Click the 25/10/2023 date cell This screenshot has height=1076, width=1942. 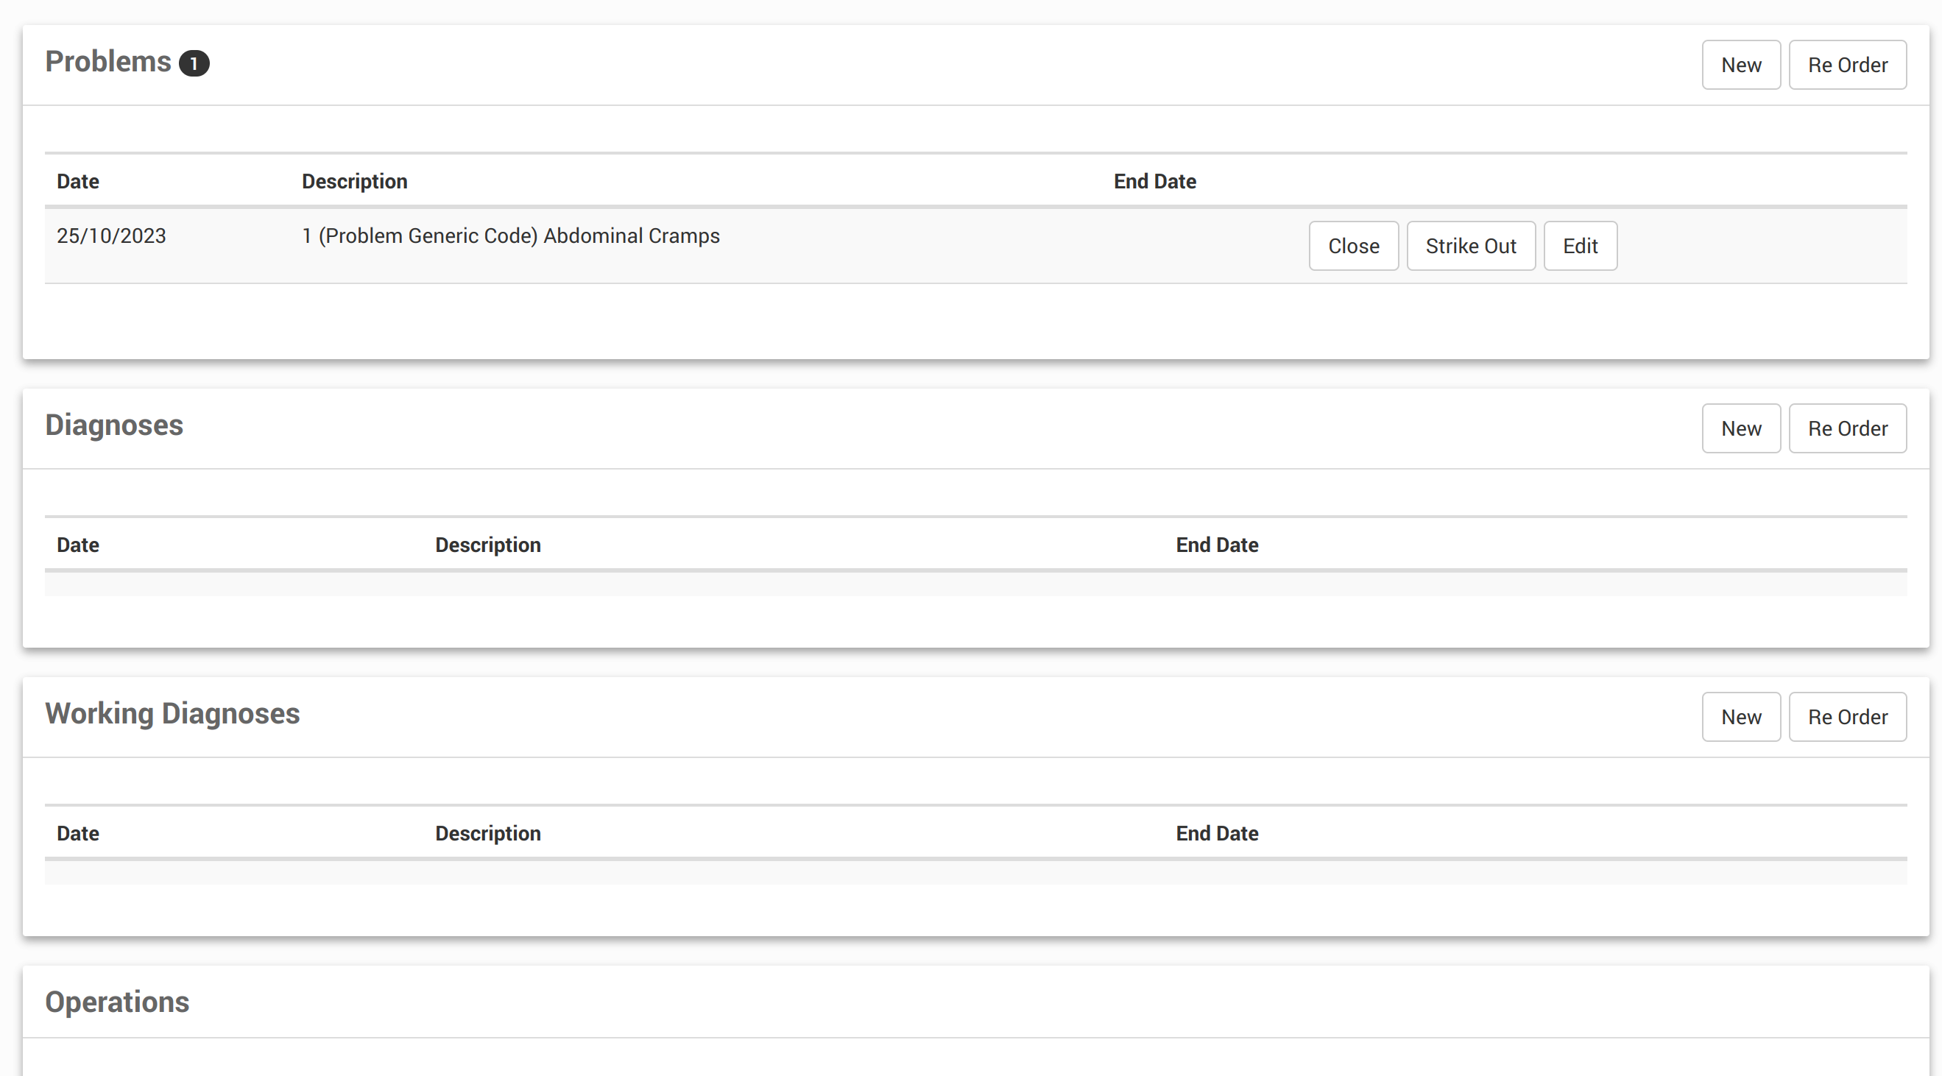click(x=112, y=236)
